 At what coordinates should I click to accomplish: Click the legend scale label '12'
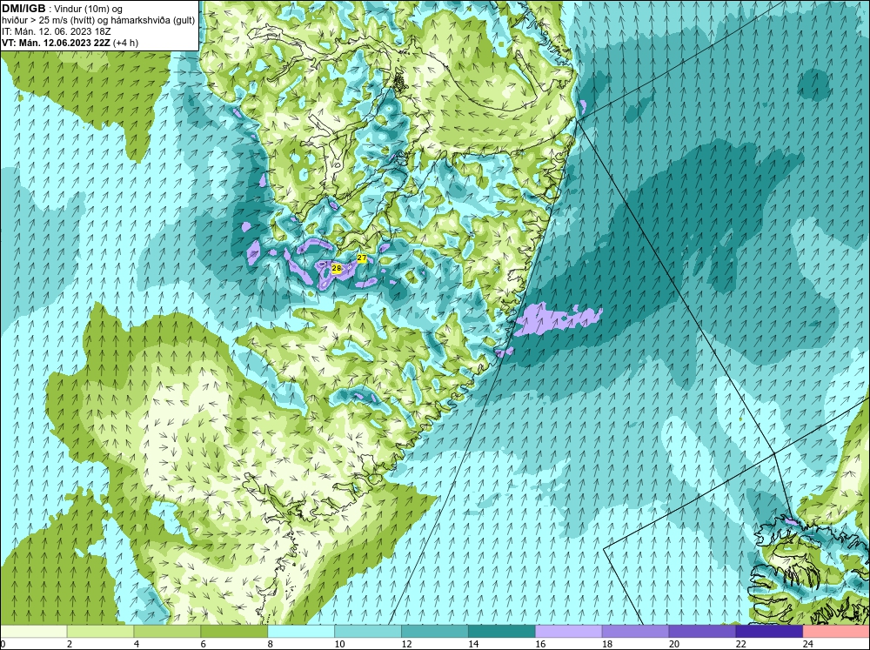406,644
